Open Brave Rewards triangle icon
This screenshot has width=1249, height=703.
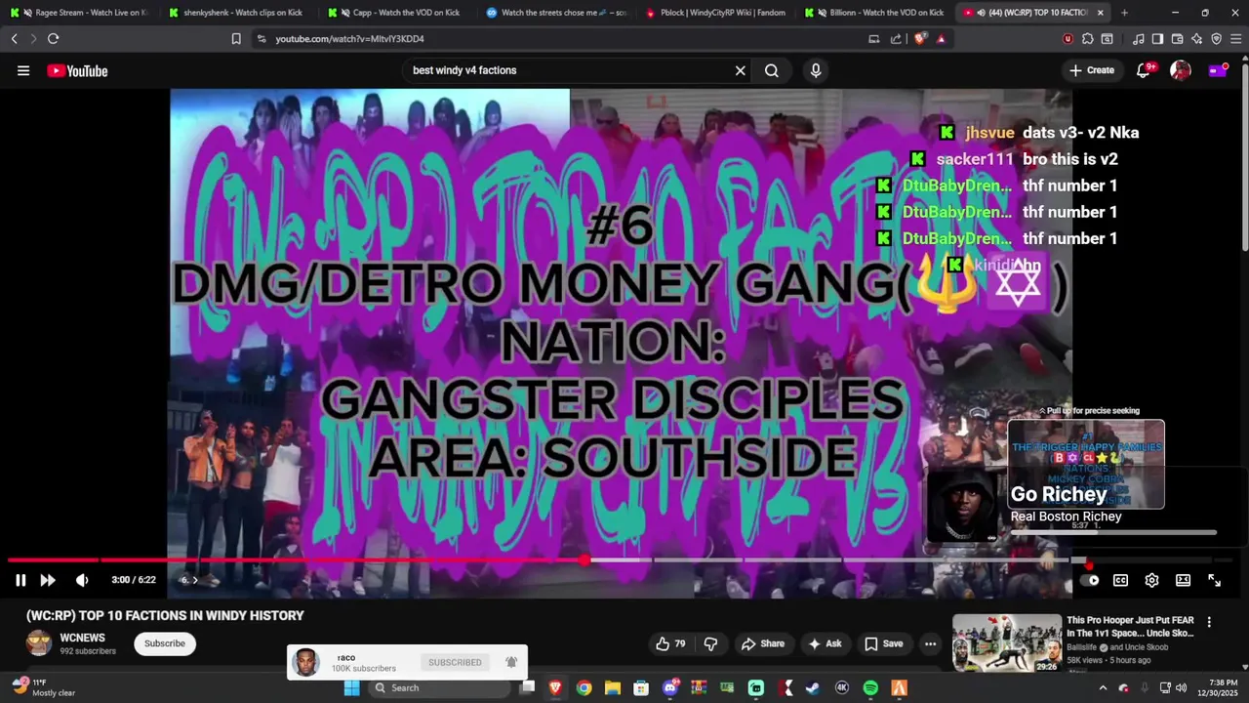click(941, 39)
